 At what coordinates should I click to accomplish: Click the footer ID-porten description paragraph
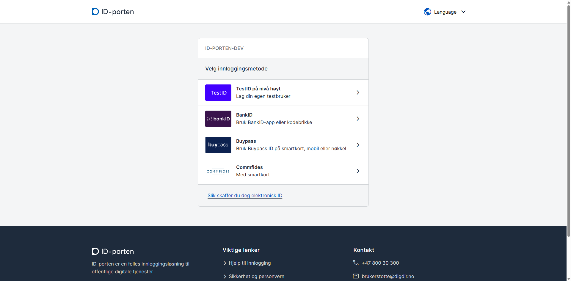(140, 268)
